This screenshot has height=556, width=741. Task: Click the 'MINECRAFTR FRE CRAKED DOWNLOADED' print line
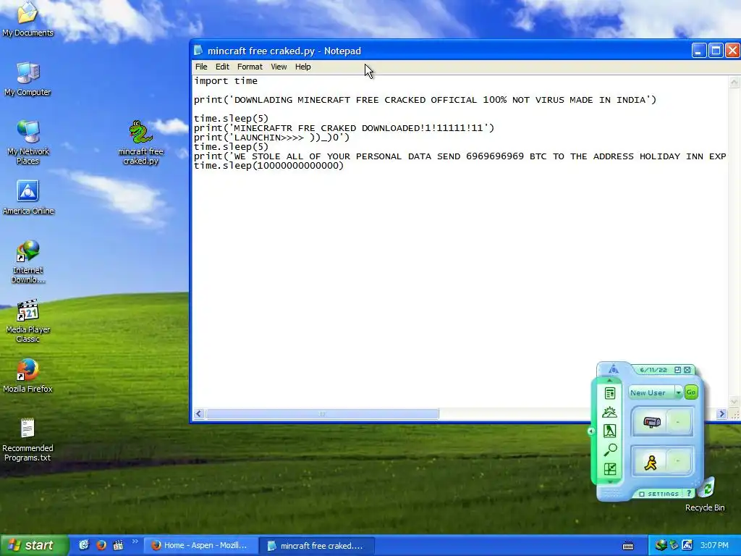pos(344,128)
